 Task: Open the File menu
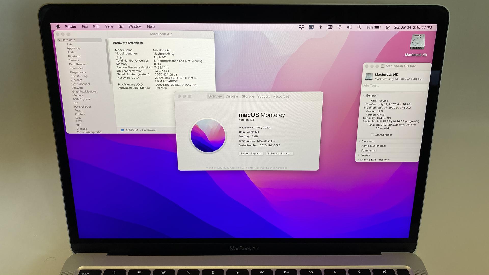(85, 26)
